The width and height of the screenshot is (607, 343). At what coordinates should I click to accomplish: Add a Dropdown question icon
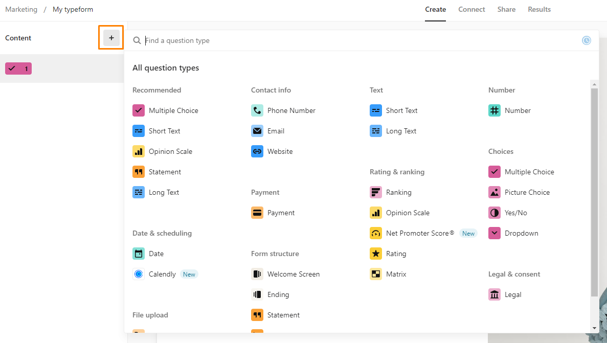tap(494, 233)
